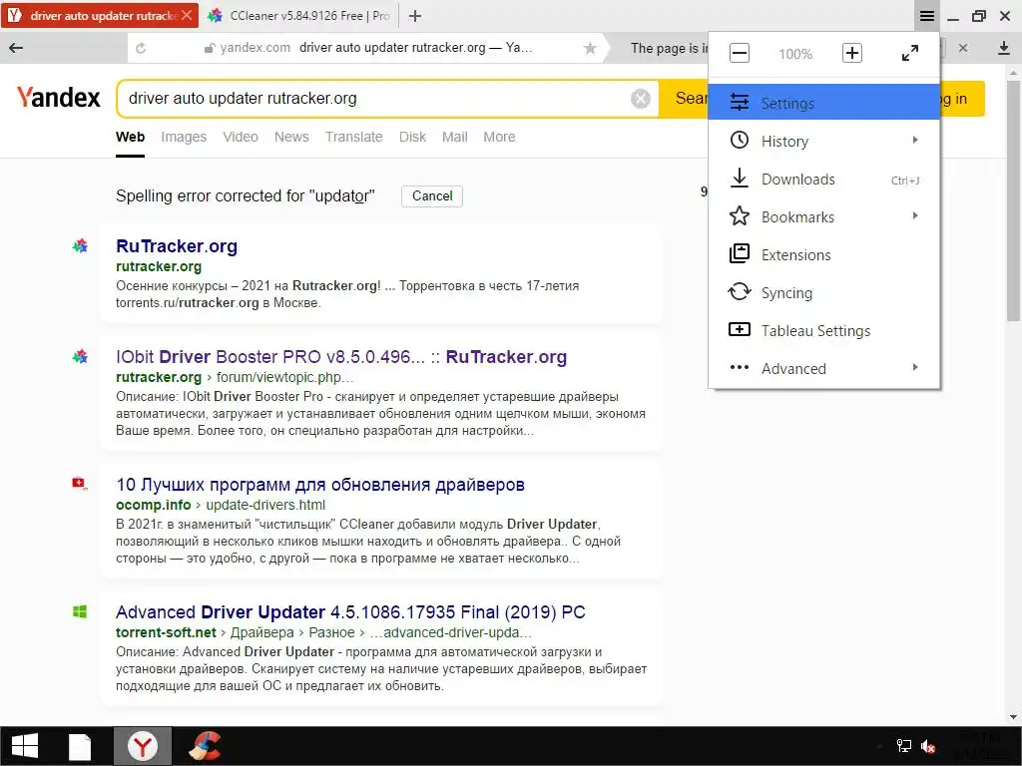Launch CCleaner from the taskbar
This screenshot has height=766, width=1022.
pos(205,746)
